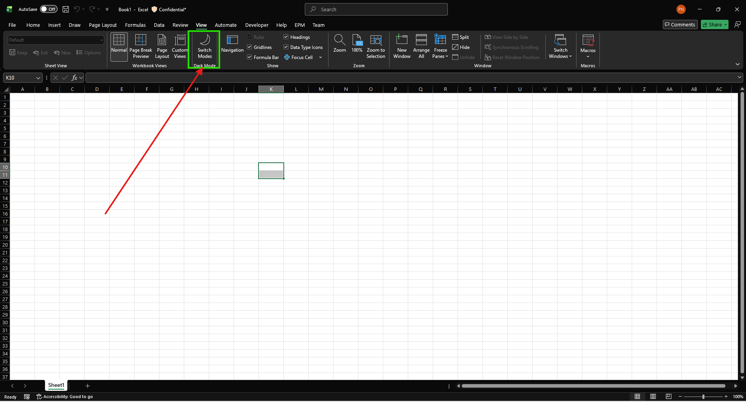Click the Save icon in title bar
Viewport: 746px width, 402px height.
pos(66,9)
